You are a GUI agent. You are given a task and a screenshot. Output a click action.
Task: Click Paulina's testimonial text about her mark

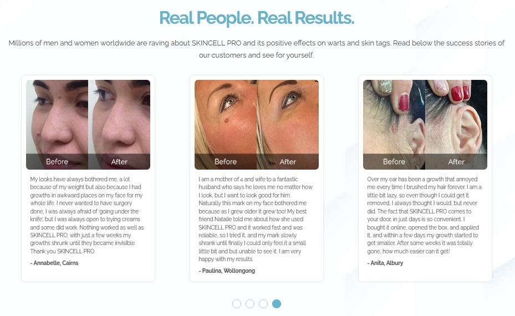click(x=256, y=219)
